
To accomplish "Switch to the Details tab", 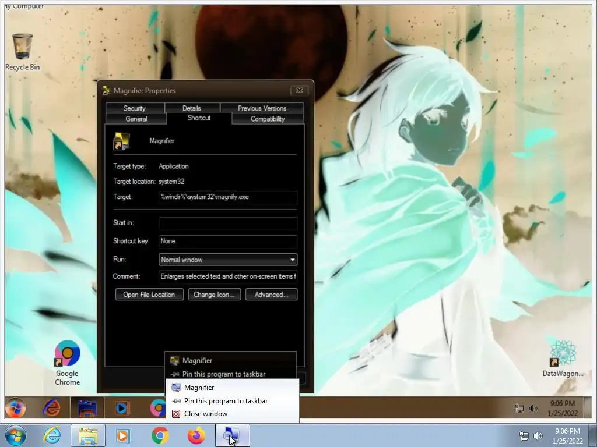I will [191, 108].
